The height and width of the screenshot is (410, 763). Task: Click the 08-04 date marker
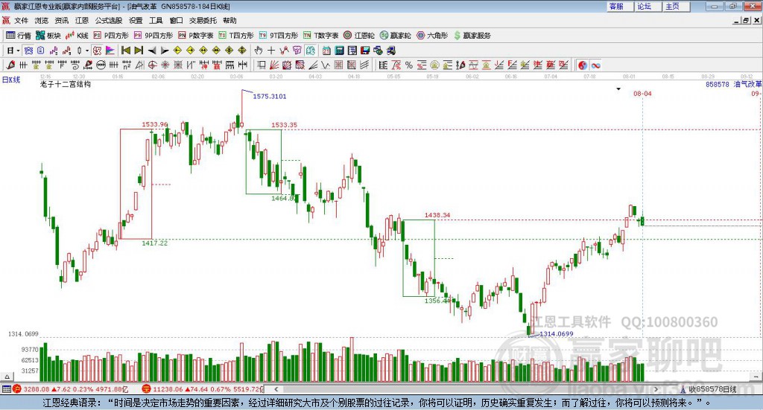point(642,93)
